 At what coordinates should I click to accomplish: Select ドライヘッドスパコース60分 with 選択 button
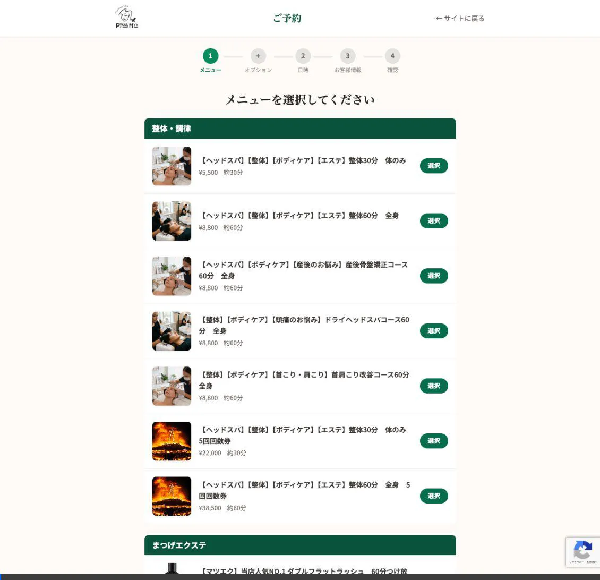[x=434, y=330]
